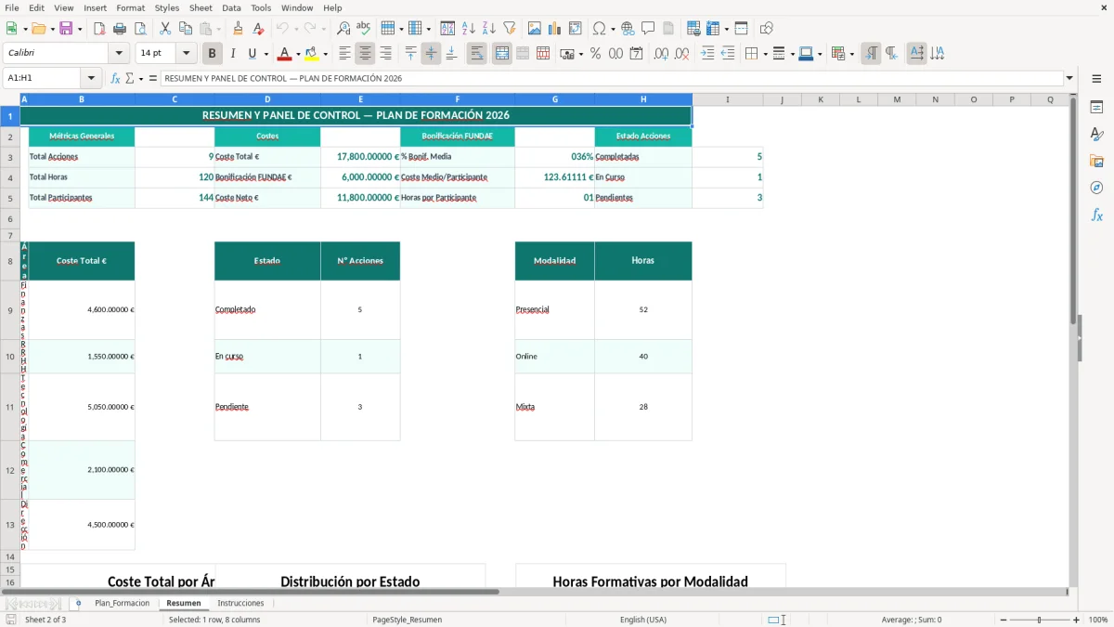Expand the Name Box A1:H1 dropdown
Viewport: 1114px width, 627px height.
(91, 78)
